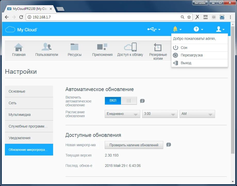Open the help question mark menu
Viewport: 237px width, 186px height.
196,29
